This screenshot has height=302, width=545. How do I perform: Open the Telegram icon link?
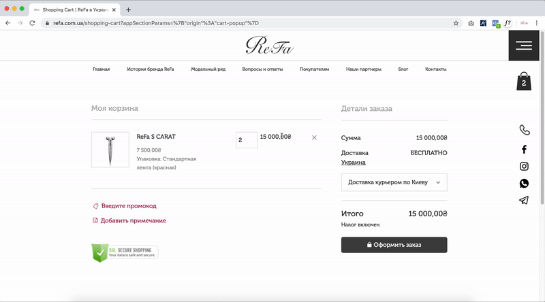tap(524, 200)
